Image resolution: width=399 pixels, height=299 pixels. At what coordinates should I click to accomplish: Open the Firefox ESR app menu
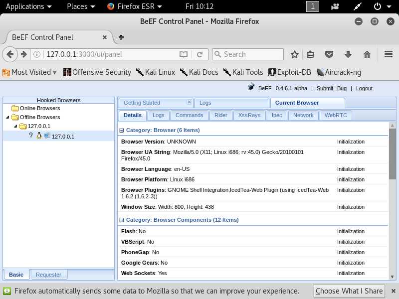tap(135, 6)
